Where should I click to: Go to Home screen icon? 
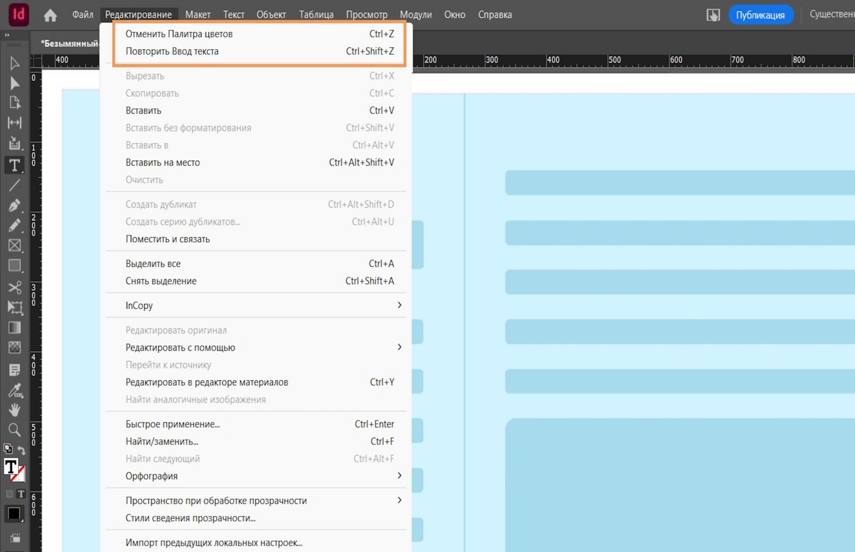click(x=50, y=15)
